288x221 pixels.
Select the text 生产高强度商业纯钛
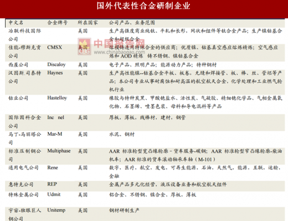pyautogui.click(x=132, y=31)
